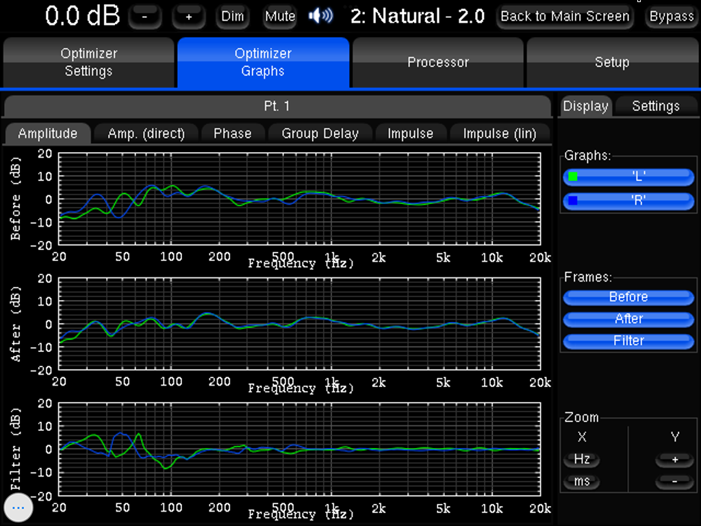
Task: Click the speaker volume icon
Action: (x=320, y=16)
